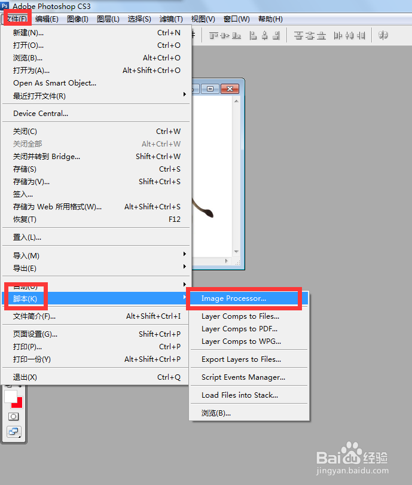The image size is (412, 485).
Task: Click the change screen mode button
Action: coord(14,431)
